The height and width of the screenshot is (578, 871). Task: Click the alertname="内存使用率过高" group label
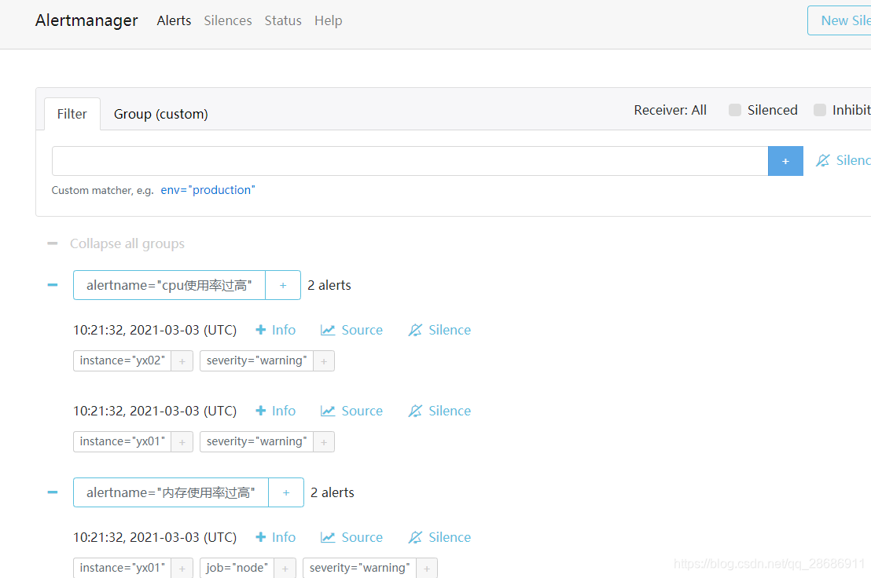tap(171, 492)
